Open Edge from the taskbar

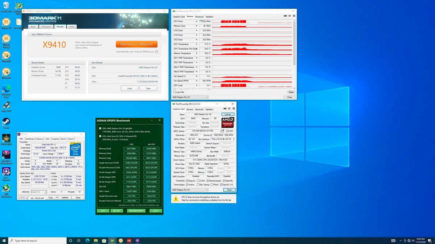[x=87, y=240]
